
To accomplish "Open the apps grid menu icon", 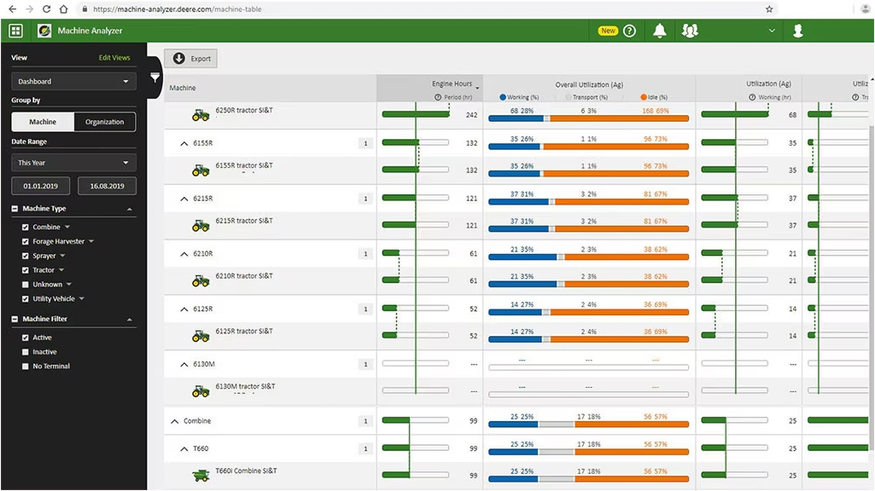I will tap(15, 31).
